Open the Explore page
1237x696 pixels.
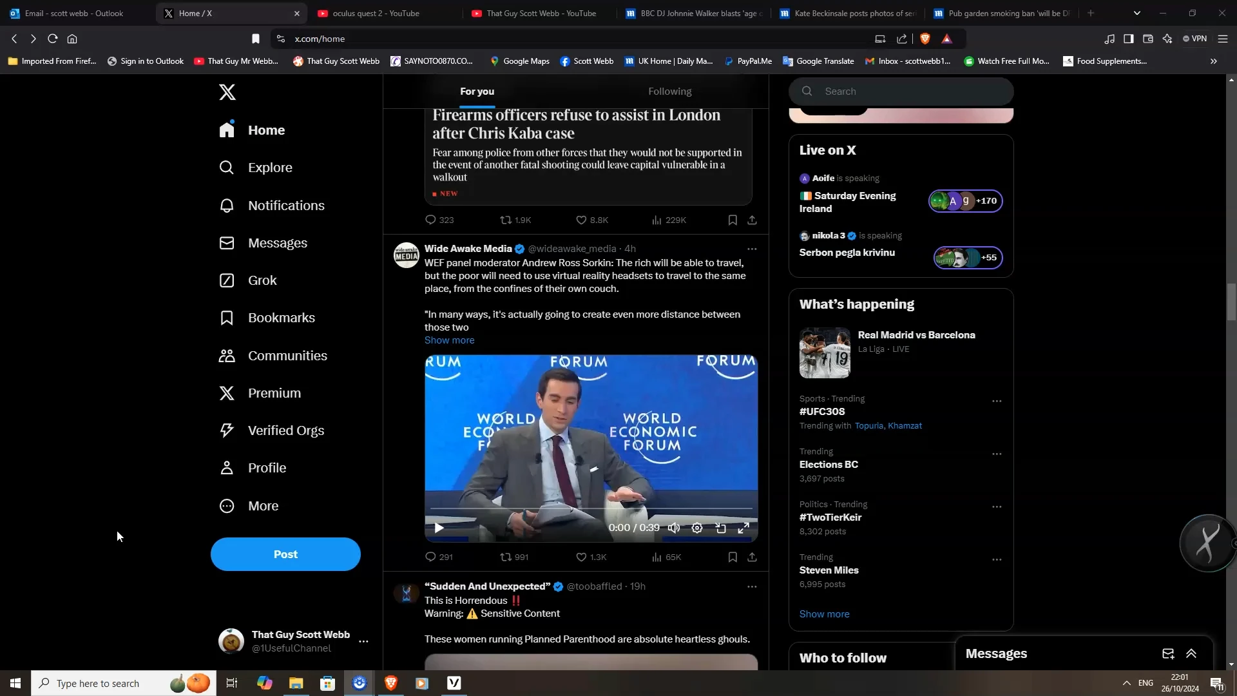click(256, 168)
